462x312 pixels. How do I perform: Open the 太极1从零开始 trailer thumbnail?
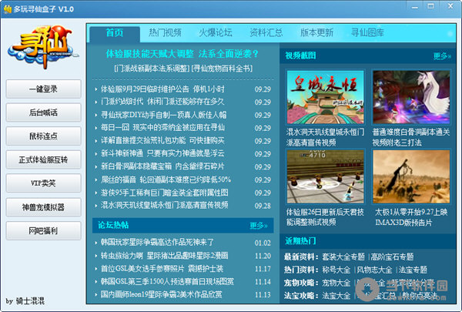[x=411, y=176]
